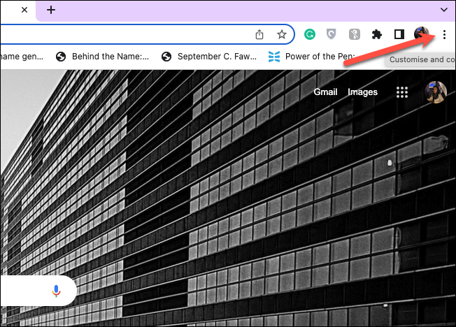Click the globe icon of September C. Faw bookmark
456x327 pixels.
166,57
